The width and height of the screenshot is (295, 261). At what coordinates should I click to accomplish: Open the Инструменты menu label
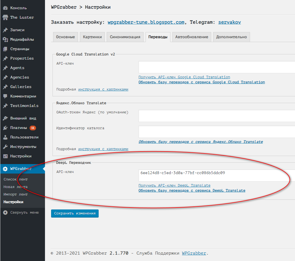[x=23, y=147]
